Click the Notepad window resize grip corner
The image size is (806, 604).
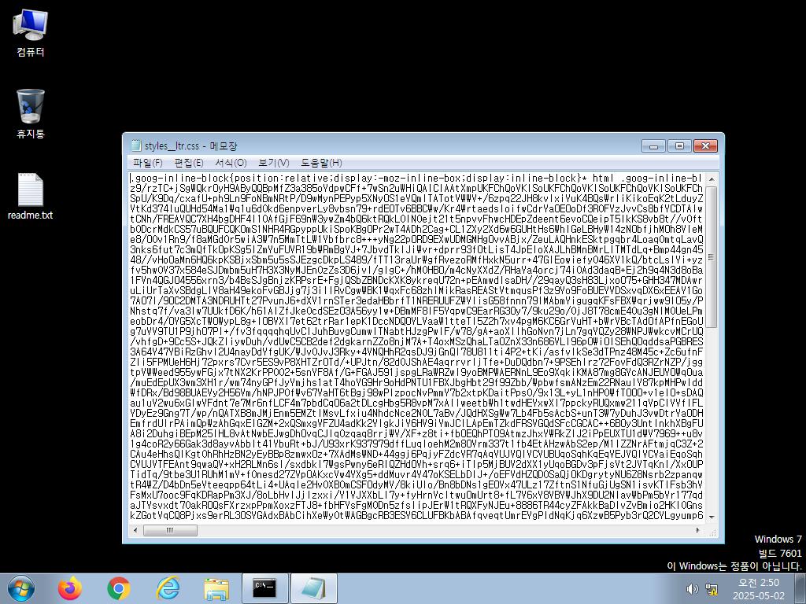712,532
